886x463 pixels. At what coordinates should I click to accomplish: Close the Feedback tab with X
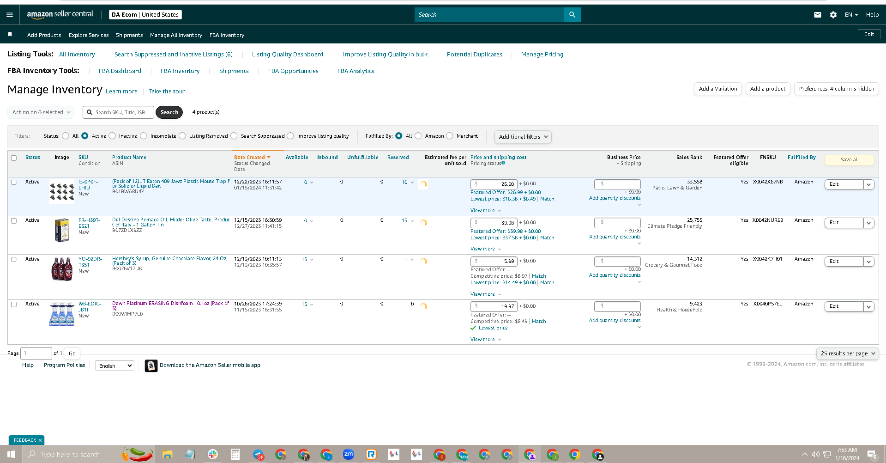click(40, 440)
